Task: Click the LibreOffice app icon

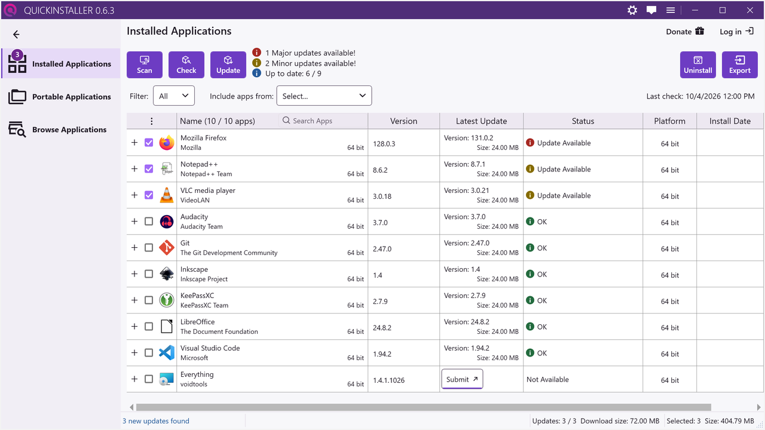Action: click(x=167, y=327)
